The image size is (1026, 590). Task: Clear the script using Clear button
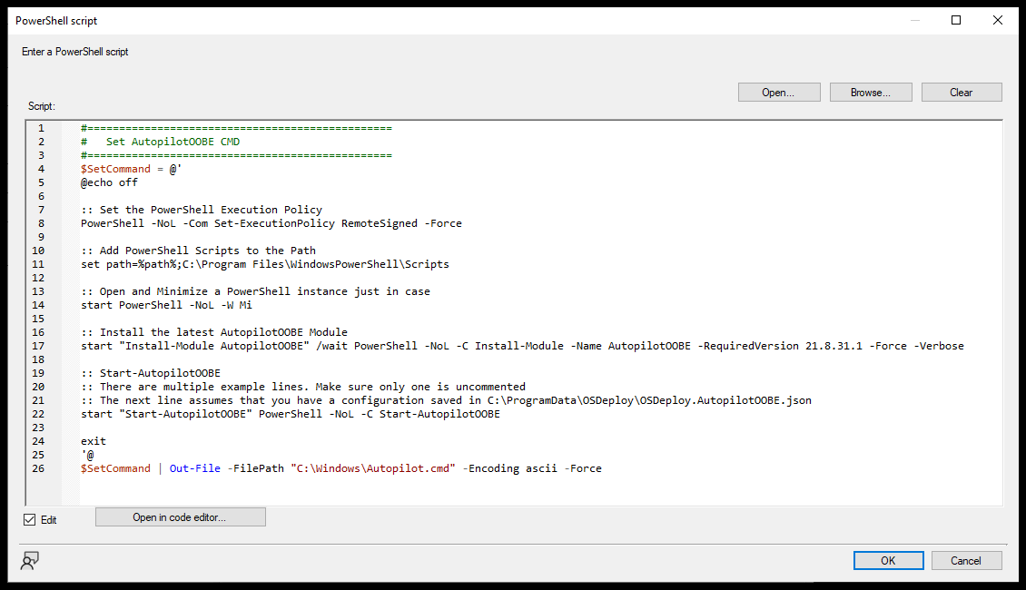coord(961,92)
